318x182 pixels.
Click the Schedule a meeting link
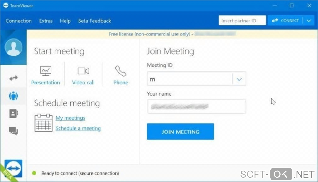tap(78, 128)
